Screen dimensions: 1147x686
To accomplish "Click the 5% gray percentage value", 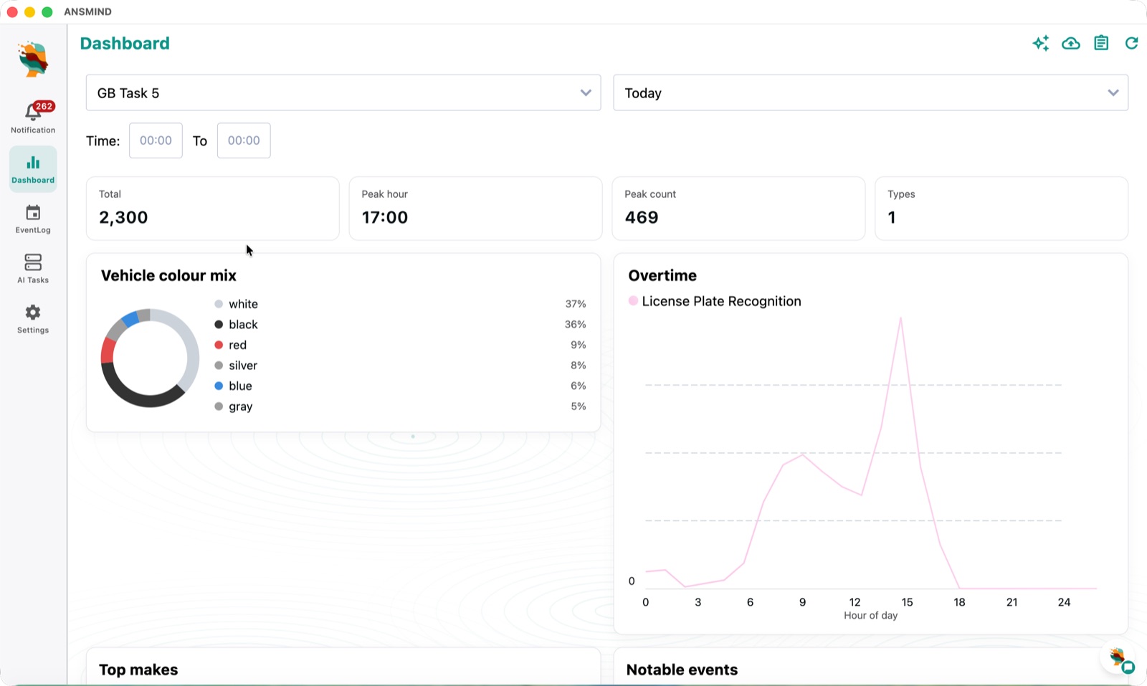I will [579, 406].
